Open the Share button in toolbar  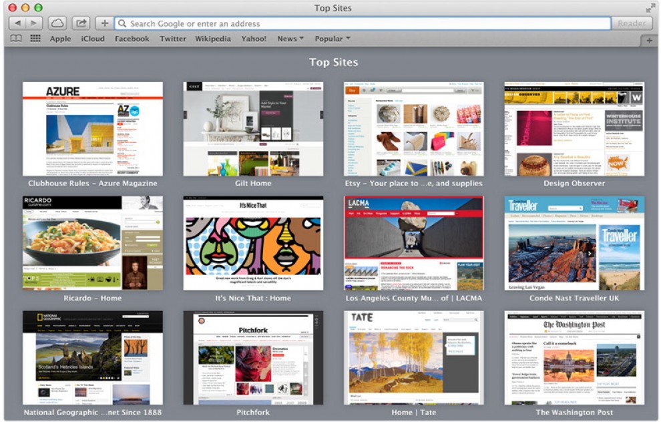point(81,23)
